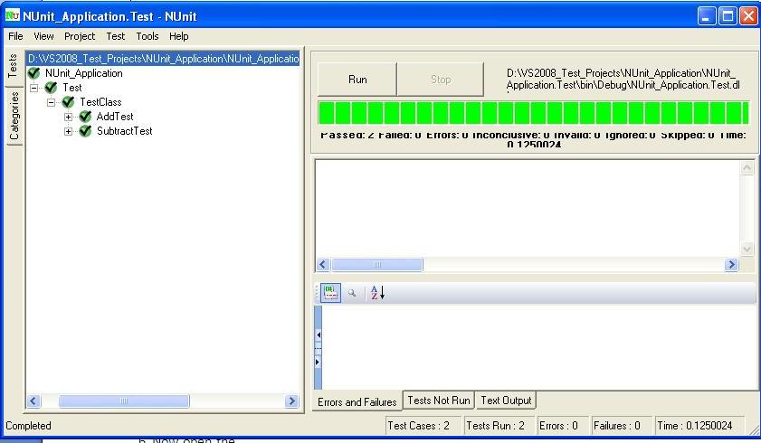The height and width of the screenshot is (443, 761).
Task: Open the Help menu
Action: tap(178, 36)
